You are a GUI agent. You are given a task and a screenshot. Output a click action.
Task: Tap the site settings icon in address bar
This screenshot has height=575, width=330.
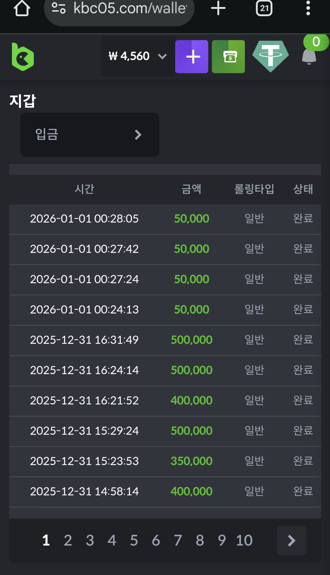[59, 8]
